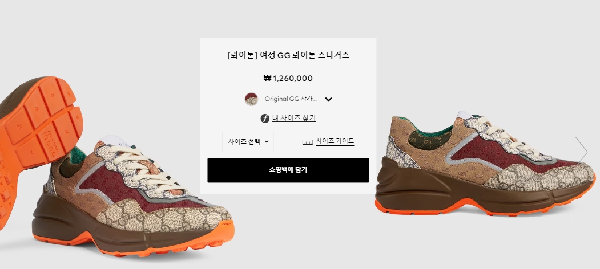Click the black chevron next to Original GG
Screen dimensions: 600x269
click(328, 99)
